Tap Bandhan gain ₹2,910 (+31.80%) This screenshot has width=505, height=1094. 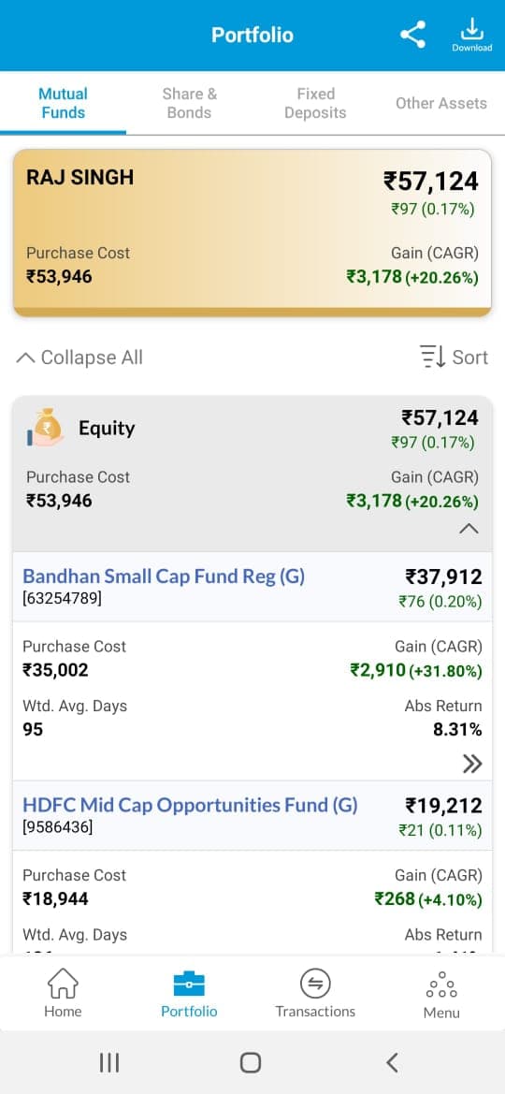tap(416, 670)
